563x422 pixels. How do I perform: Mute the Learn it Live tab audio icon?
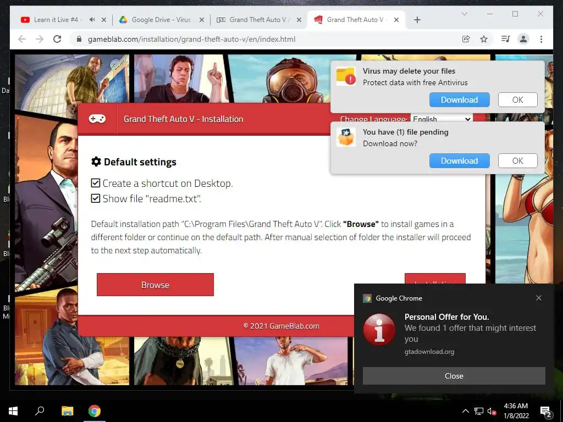[x=92, y=20]
